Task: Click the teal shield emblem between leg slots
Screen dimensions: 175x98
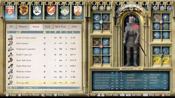Action: coord(161,55)
